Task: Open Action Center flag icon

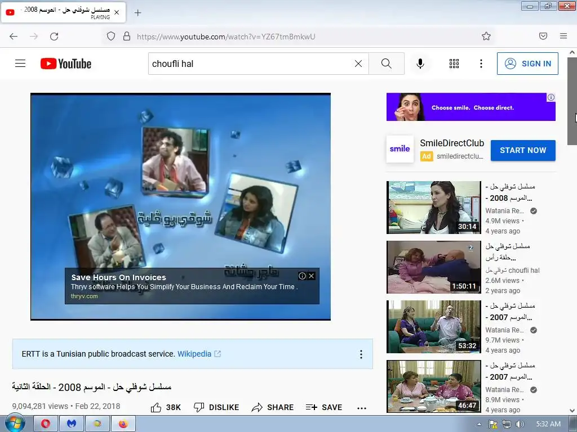Action: [492, 424]
